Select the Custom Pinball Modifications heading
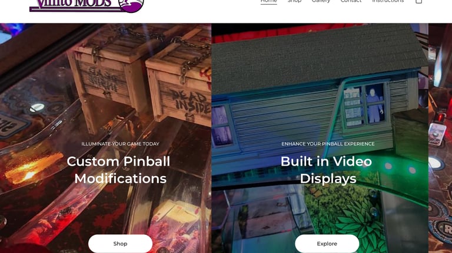Viewport: 452px width, 253px height. coord(119,170)
